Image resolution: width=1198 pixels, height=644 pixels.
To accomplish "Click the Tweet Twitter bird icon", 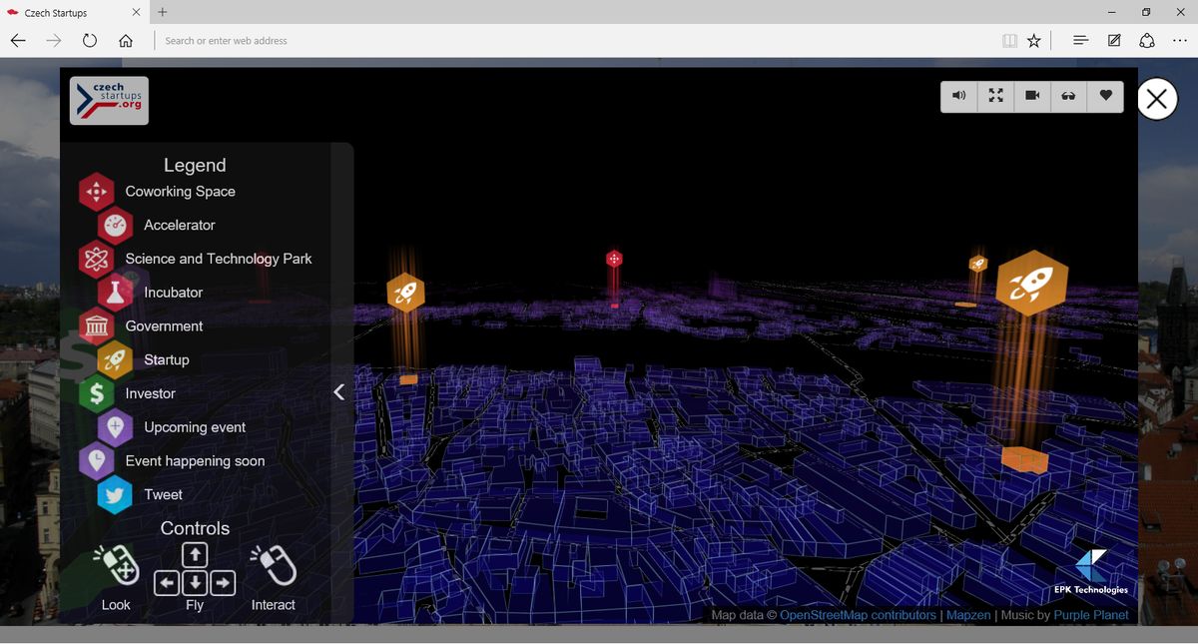I will [x=115, y=495].
